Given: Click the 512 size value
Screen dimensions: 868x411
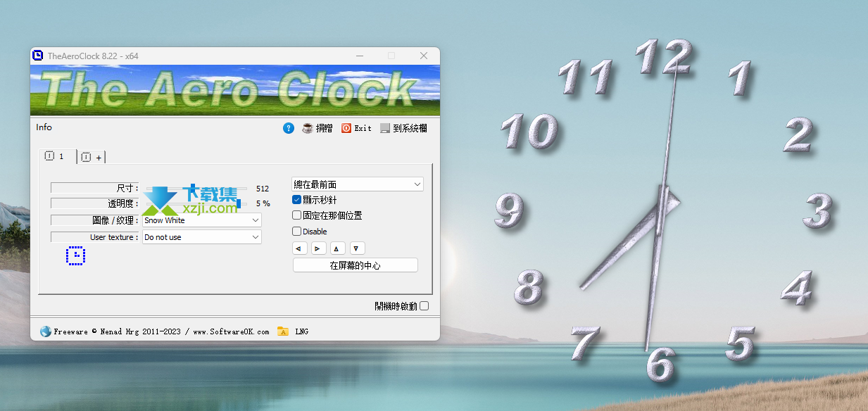Looking at the screenshot, I should pos(263,189).
